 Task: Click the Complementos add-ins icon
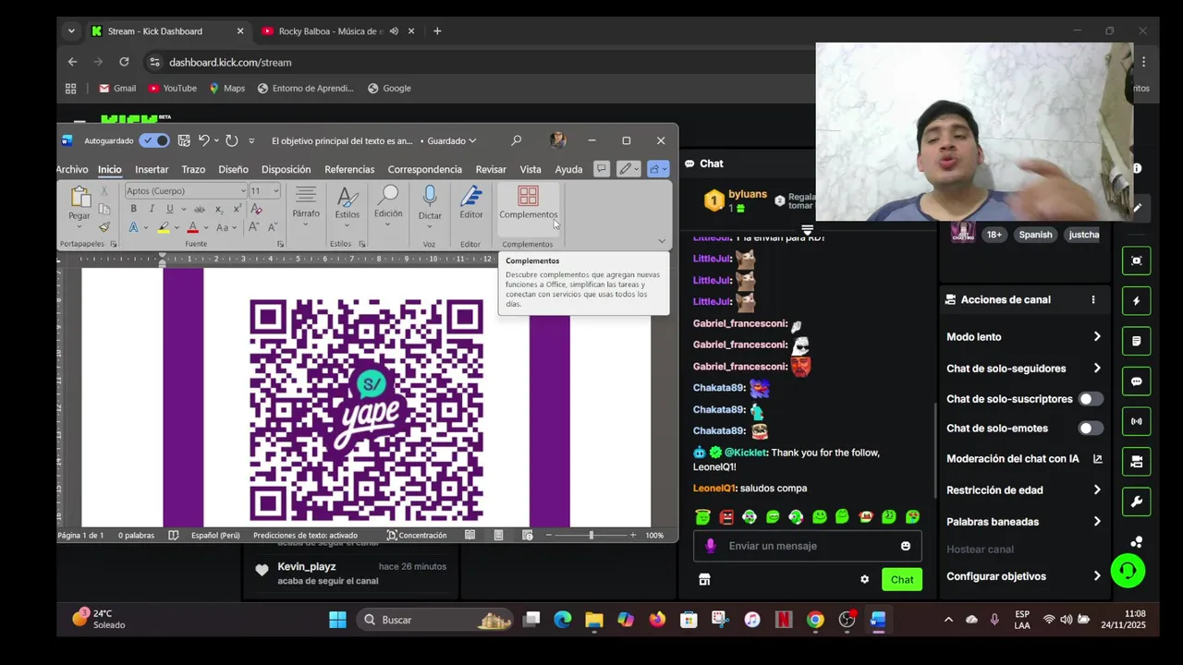click(x=528, y=196)
